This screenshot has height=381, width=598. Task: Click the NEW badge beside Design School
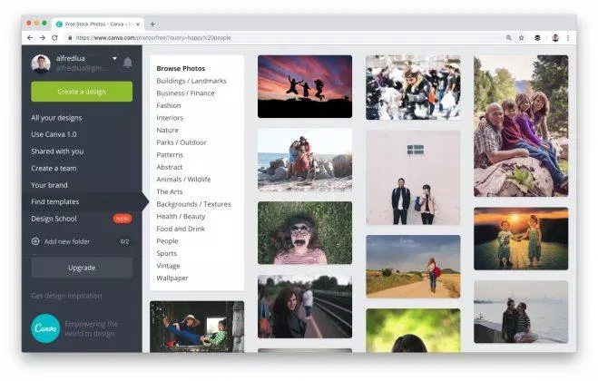[x=123, y=219]
